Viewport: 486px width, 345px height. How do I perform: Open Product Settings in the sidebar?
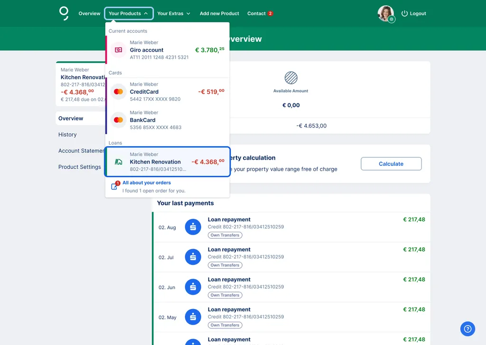(x=78, y=167)
